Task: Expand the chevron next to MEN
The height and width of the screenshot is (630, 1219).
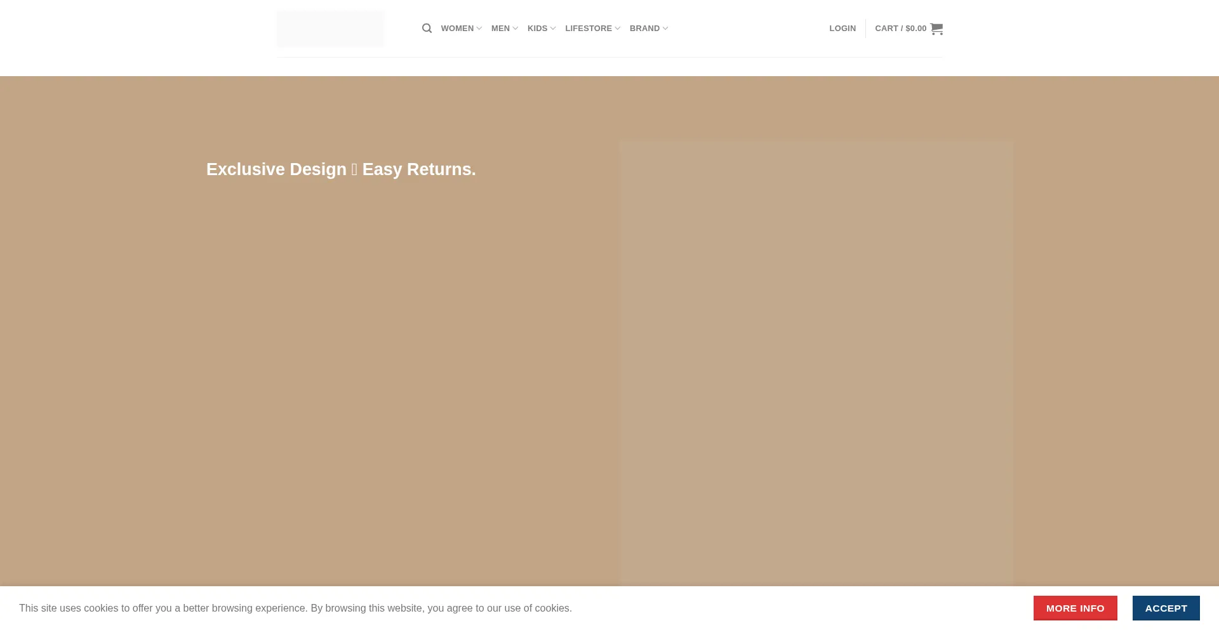Action: [516, 29]
